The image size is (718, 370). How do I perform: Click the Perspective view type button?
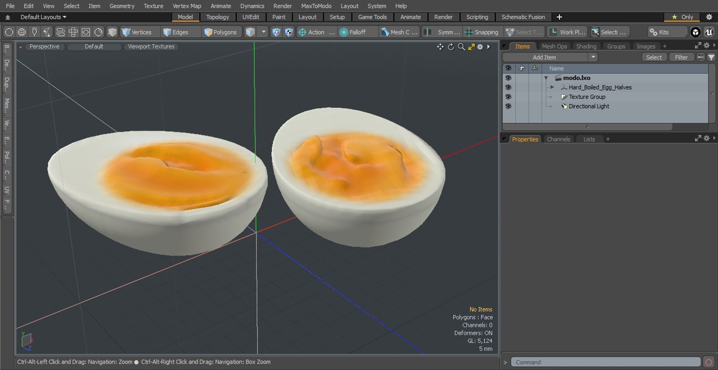(44, 46)
